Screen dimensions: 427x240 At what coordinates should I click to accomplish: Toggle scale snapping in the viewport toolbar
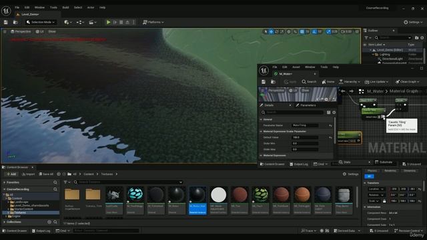(x=328, y=31)
